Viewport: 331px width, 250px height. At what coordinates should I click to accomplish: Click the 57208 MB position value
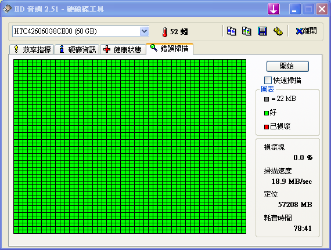(295, 205)
